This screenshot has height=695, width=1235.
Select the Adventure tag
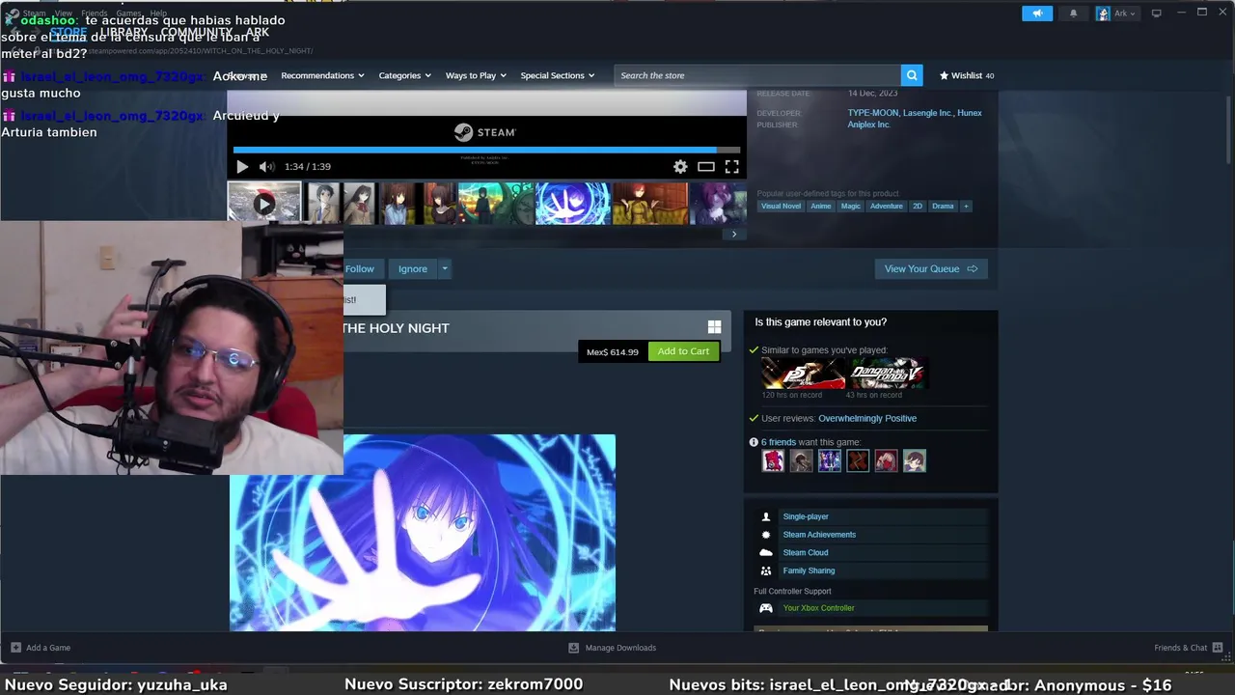(886, 206)
